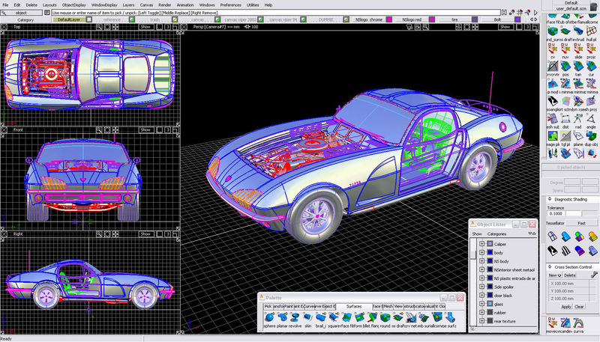
Task: Toggle the tgl pl plane toggle
Action: click(565, 136)
